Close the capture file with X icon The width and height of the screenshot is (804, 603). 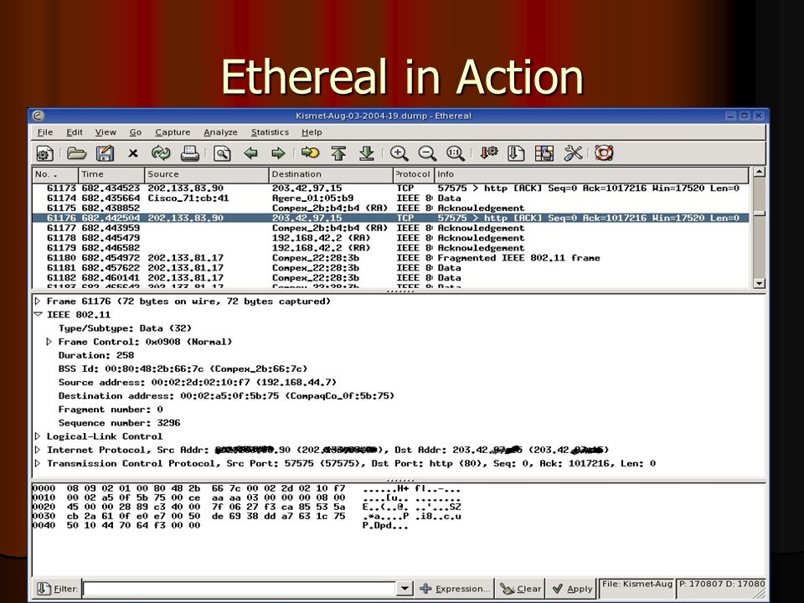133,153
